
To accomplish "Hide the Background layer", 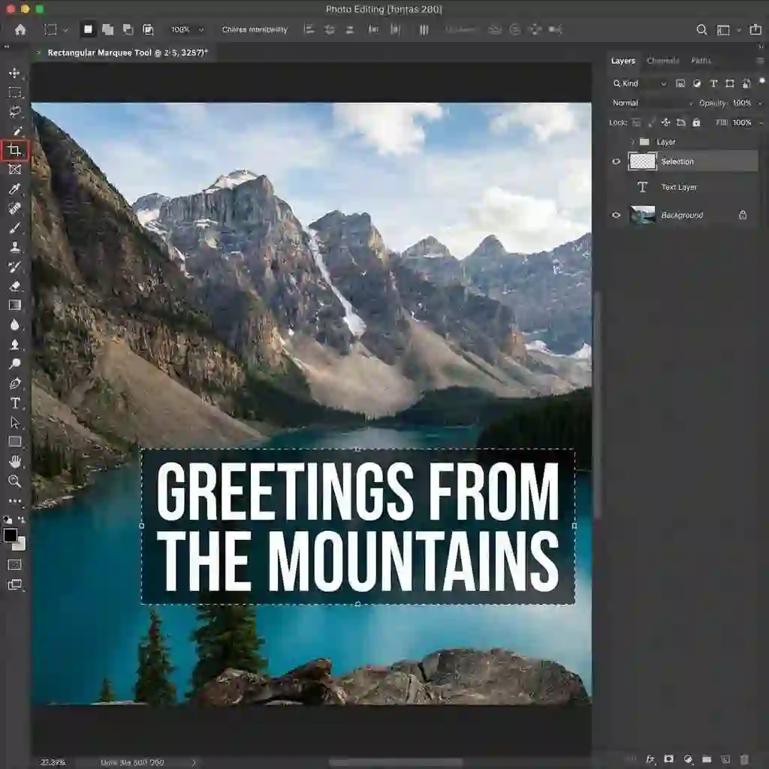I will 616,216.
